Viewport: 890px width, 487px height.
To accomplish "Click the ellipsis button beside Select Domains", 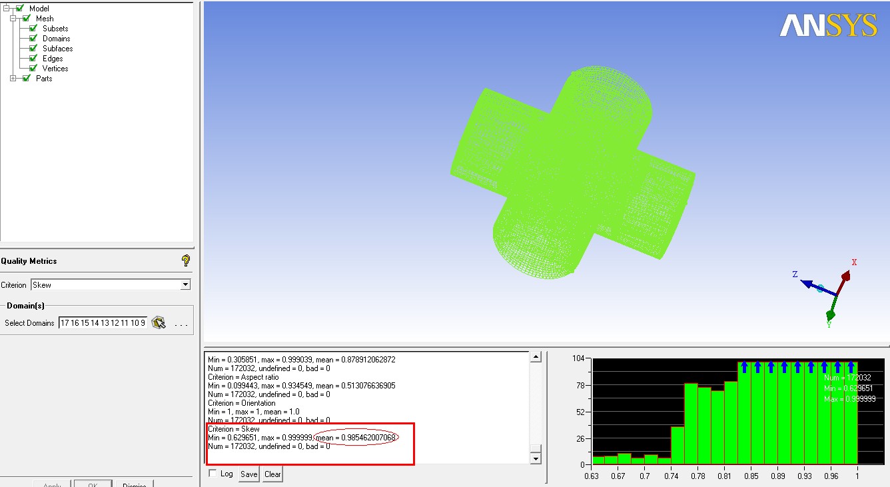I will (x=181, y=324).
